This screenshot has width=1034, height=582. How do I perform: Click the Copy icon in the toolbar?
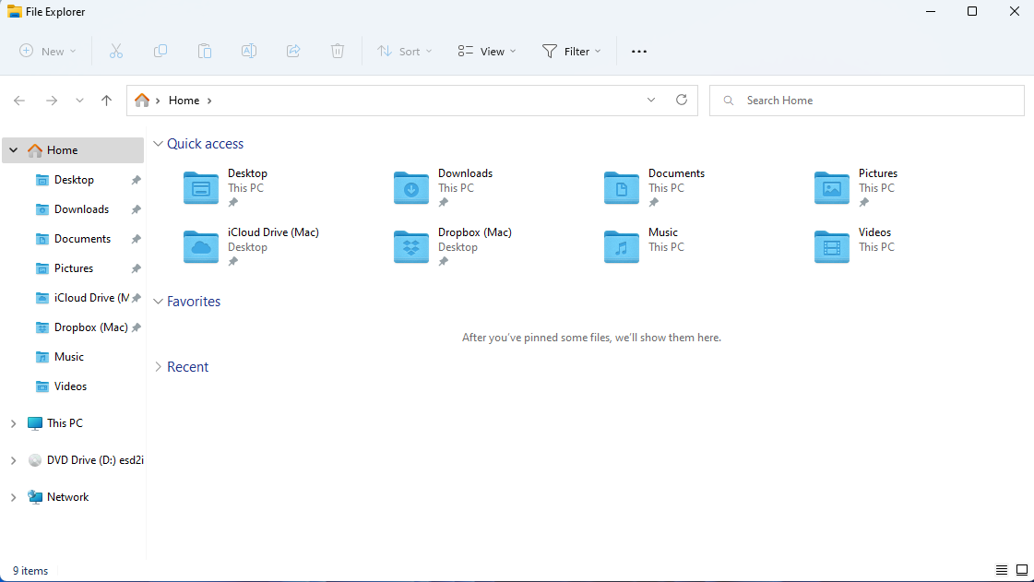160,51
